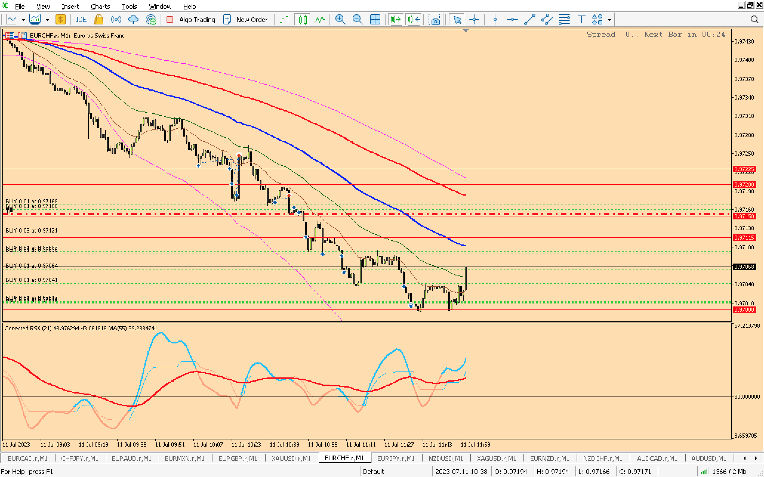Image resolution: width=764 pixels, height=477 pixels.
Task: Expand the chart type dropdown arrow
Action: click(x=23, y=20)
